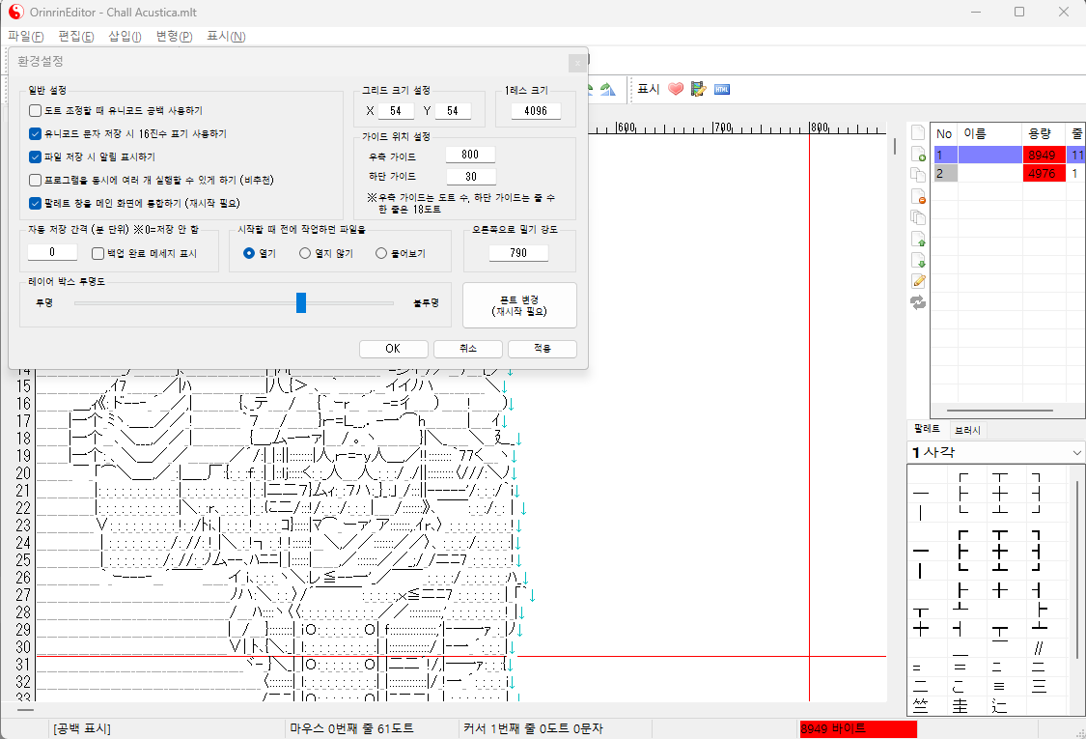Click the heart icon in the toolbar
Image resolution: width=1086 pixels, height=739 pixels.
(x=676, y=89)
